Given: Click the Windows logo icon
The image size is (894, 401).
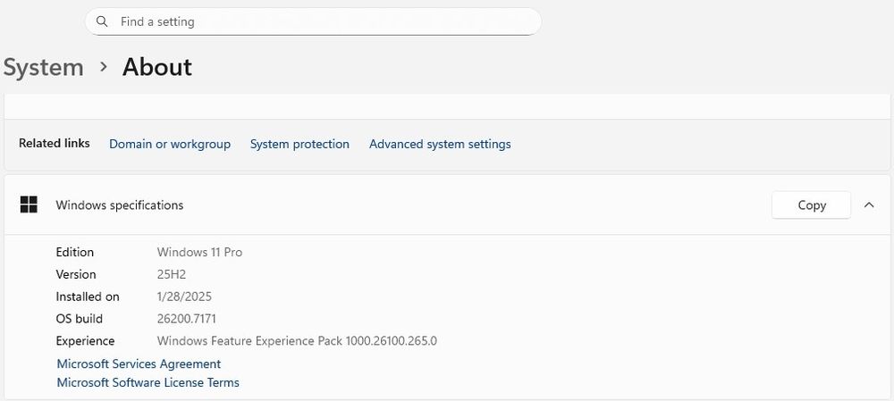Looking at the screenshot, I should click(x=29, y=205).
